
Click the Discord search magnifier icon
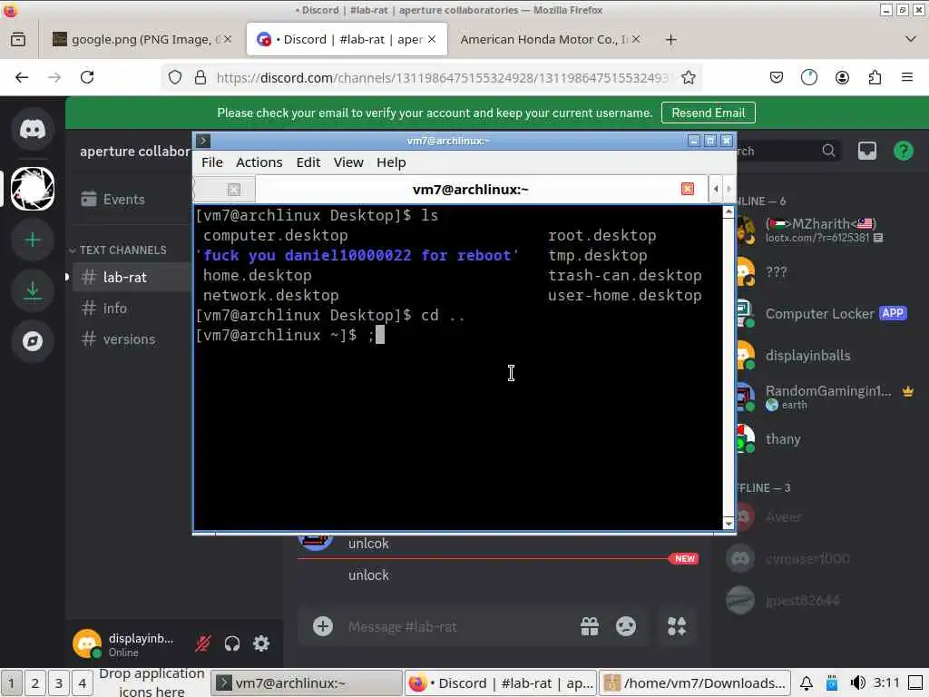(829, 152)
